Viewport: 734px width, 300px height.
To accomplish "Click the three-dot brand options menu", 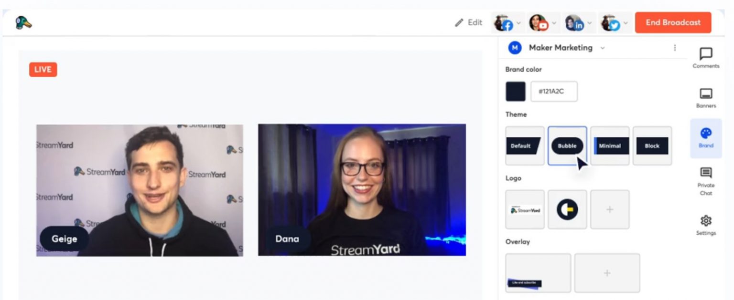I will [x=675, y=48].
